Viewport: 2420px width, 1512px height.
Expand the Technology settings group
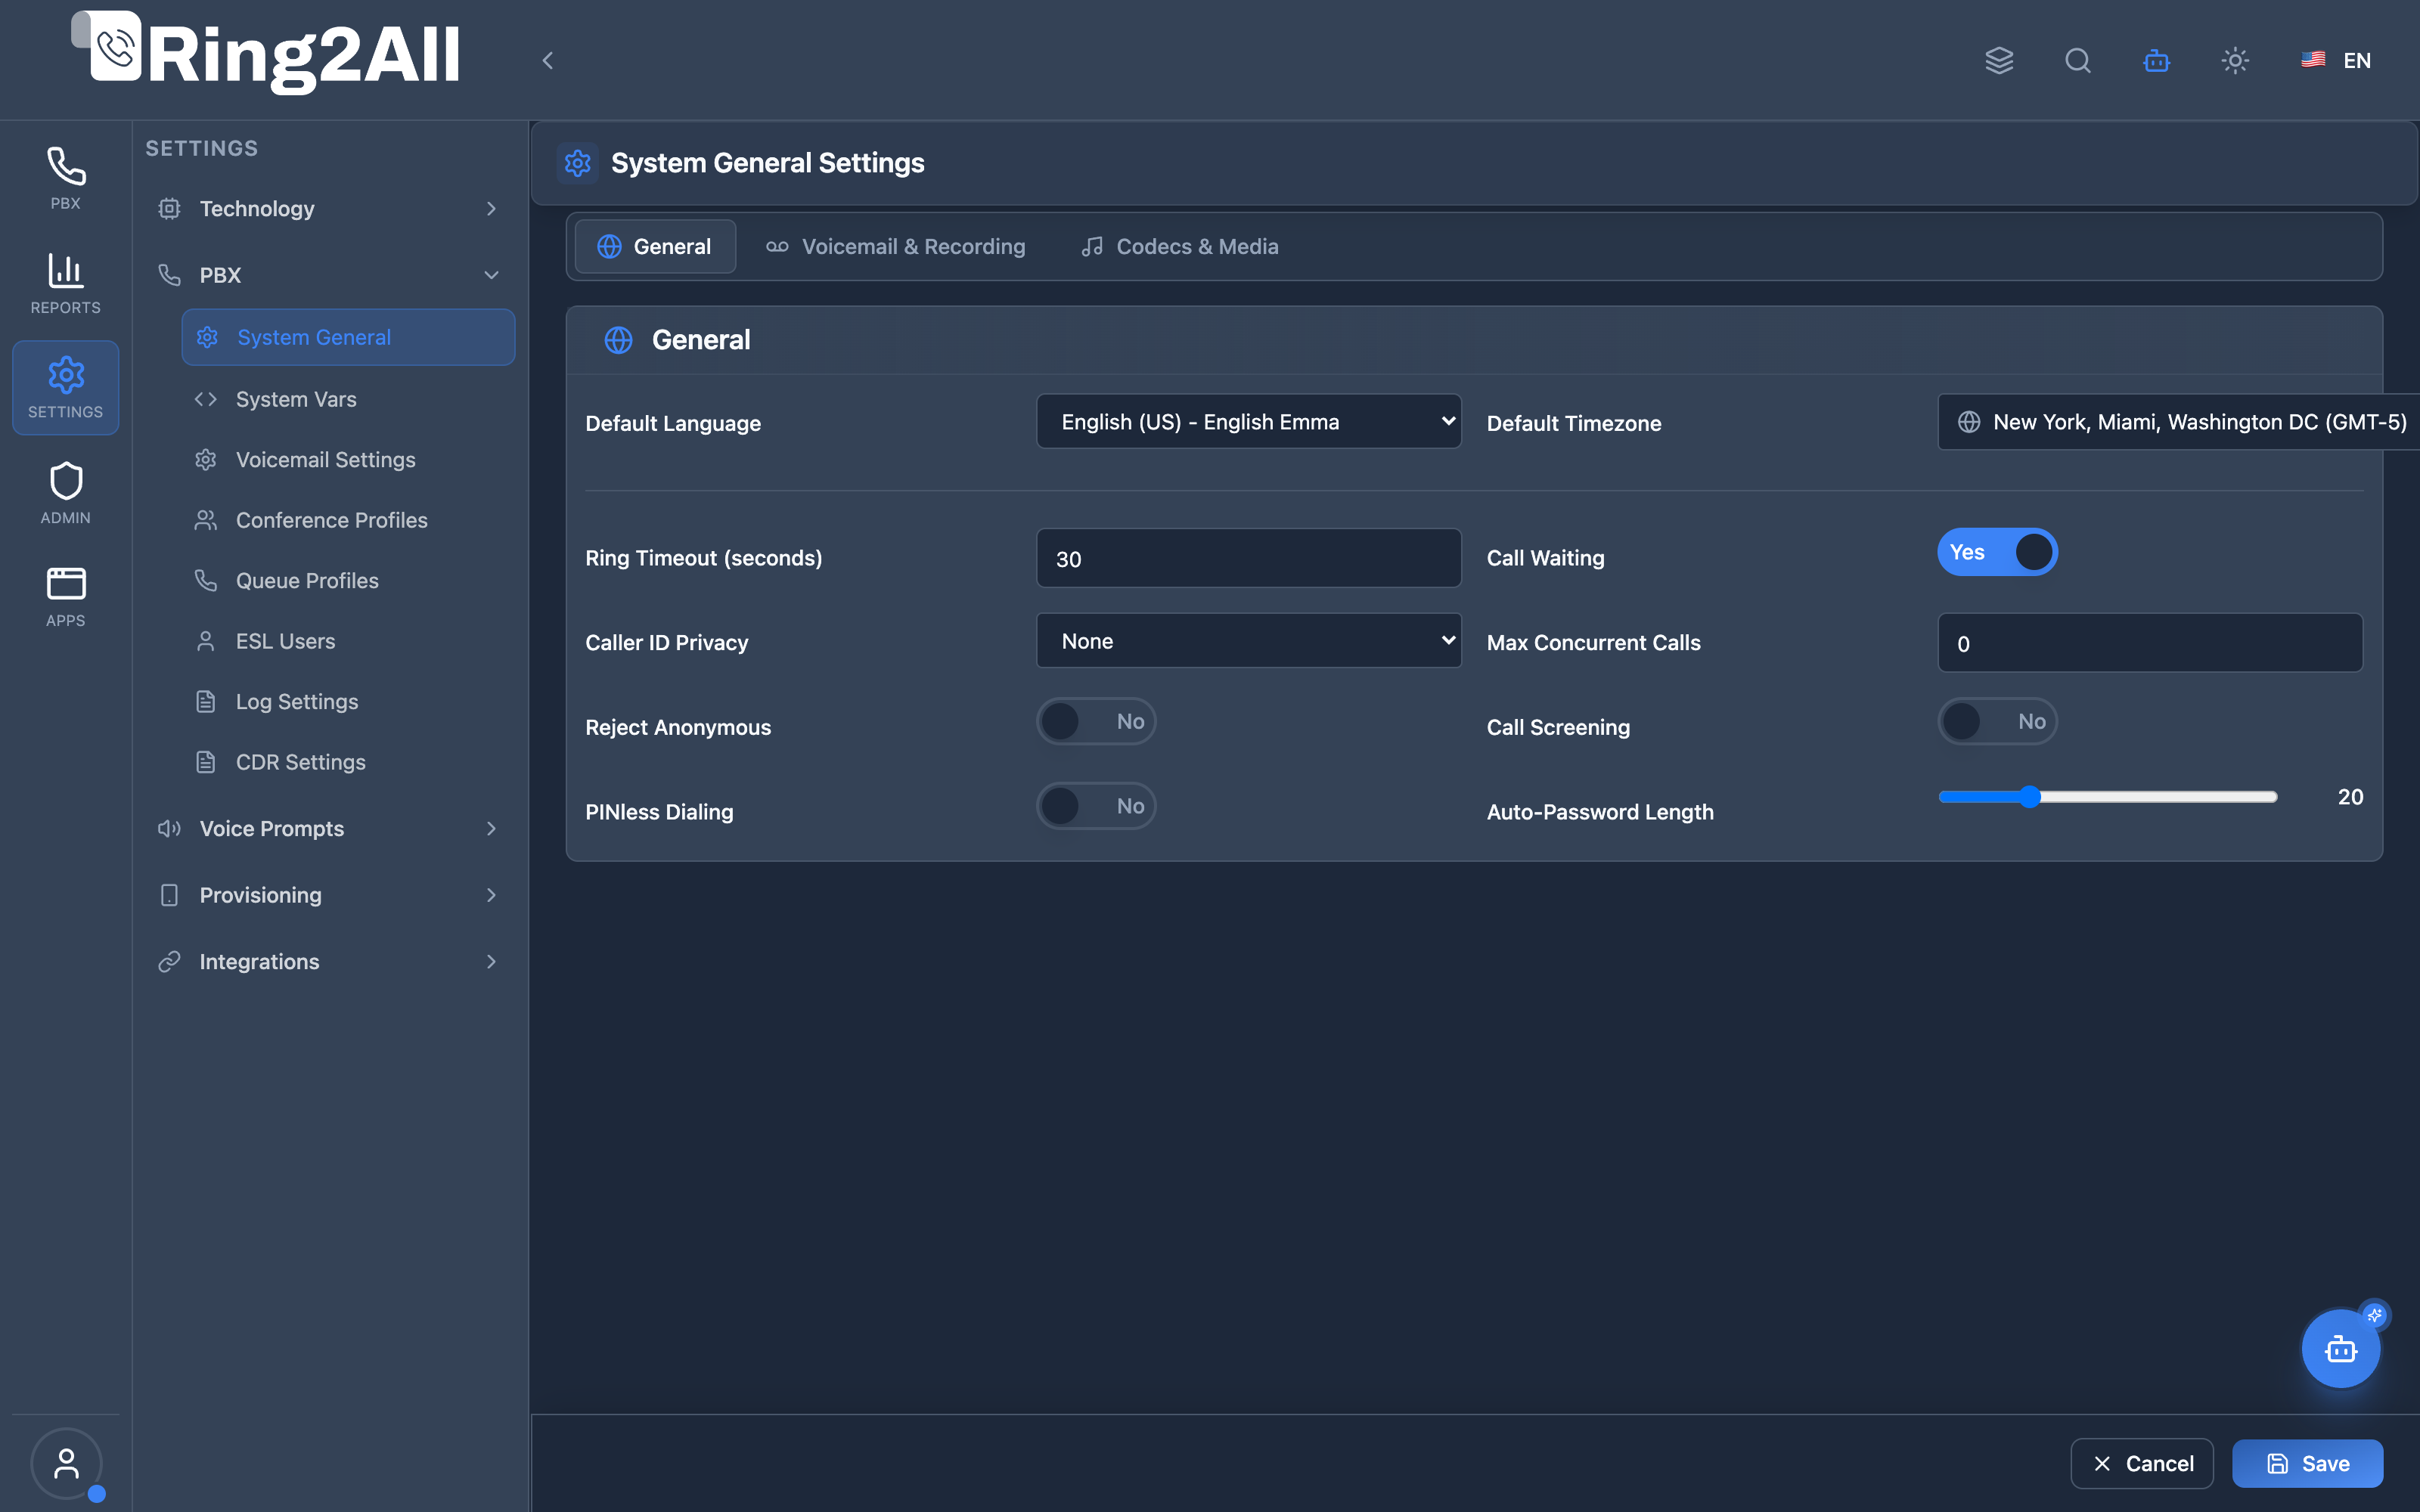click(x=329, y=208)
